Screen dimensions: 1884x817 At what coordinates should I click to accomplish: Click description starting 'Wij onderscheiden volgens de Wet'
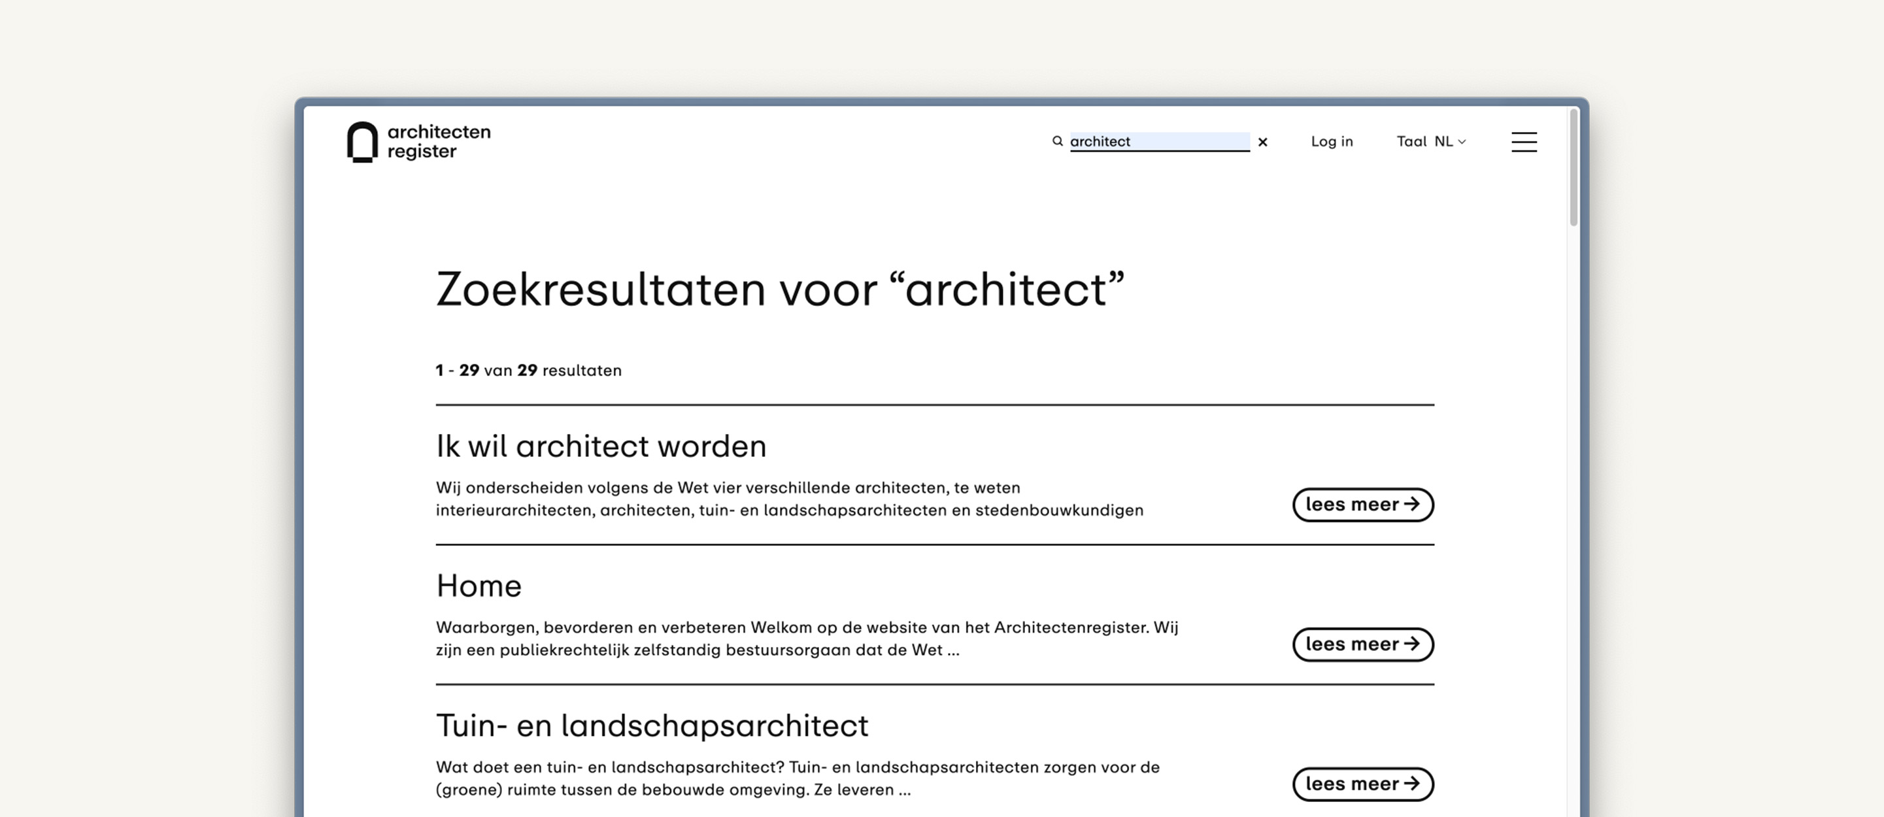(x=790, y=499)
